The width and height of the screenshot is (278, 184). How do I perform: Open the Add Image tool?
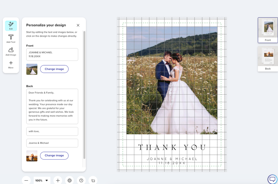click(x=11, y=51)
